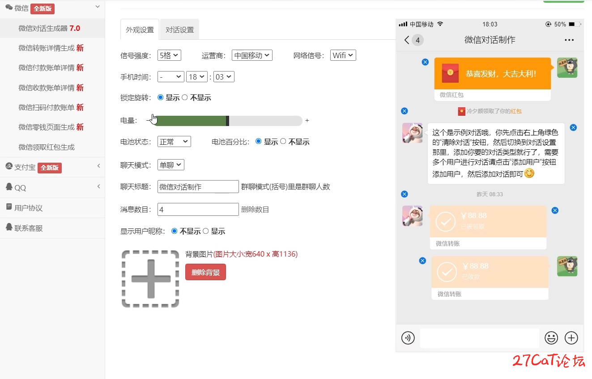Image resolution: width=592 pixels, height=379 pixels.
Task: Open the 手机时间 AM/PM dropdown showing dash
Action: pyautogui.click(x=171, y=77)
